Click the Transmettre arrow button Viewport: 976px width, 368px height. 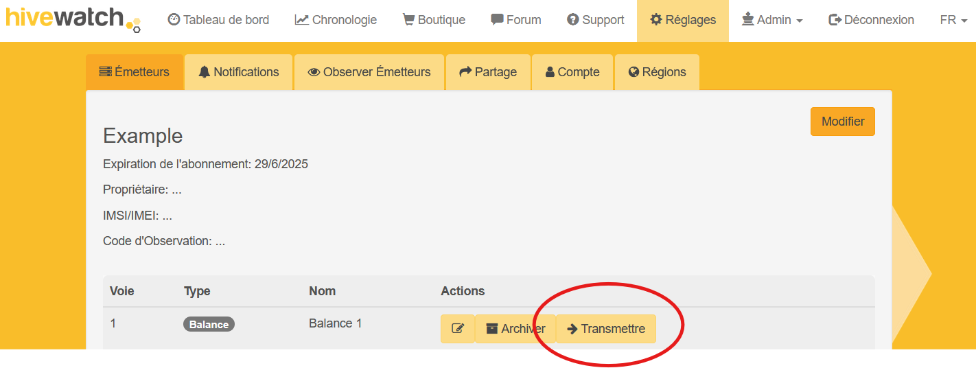tap(606, 329)
